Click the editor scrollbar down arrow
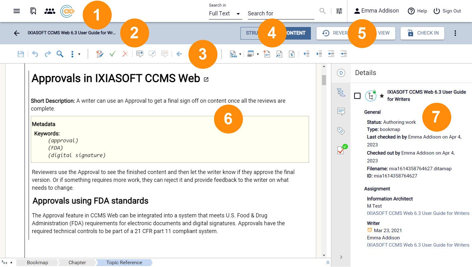Image resolution: width=472 pixels, height=267 pixels. [324, 255]
